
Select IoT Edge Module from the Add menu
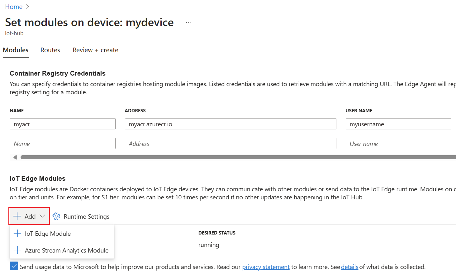(48, 233)
